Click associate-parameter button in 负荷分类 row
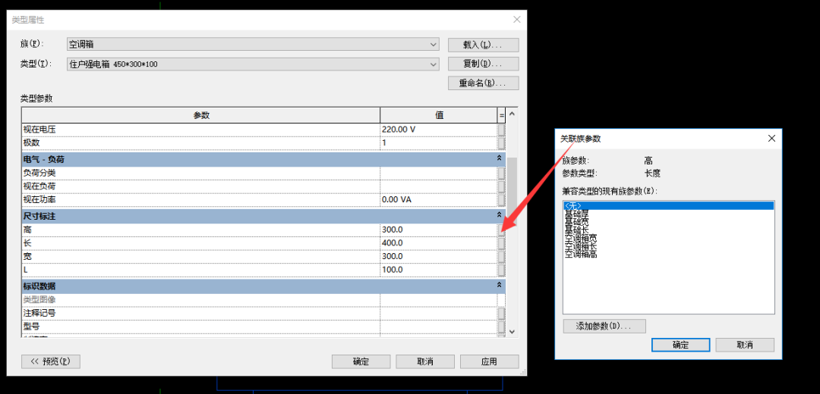820x394 pixels. click(x=501, y=173)
